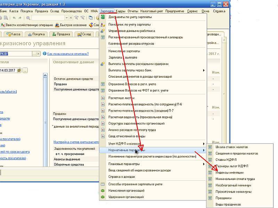Open link Настройка счетов учета расчетов
278x208 pixels.
point(76,142)
